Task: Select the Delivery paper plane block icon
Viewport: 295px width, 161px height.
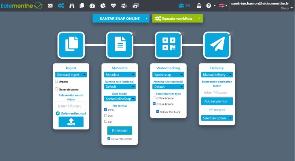Action: (x=217, y=45)
